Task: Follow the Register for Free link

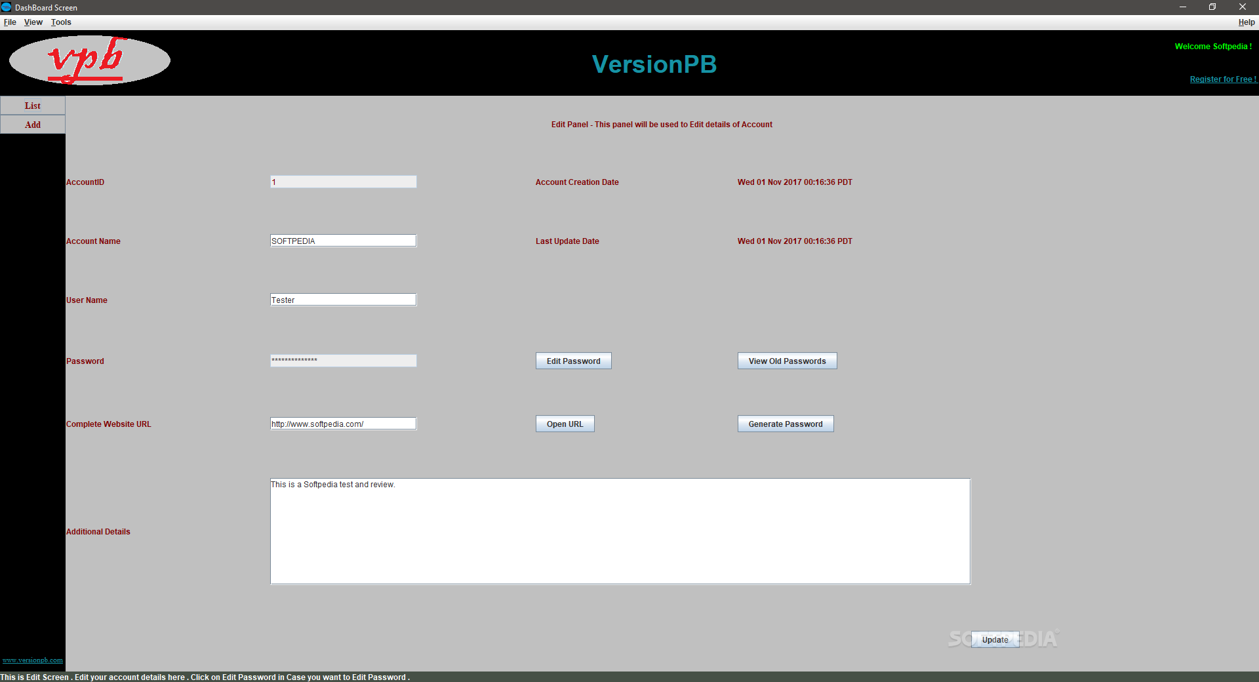Action: (x=1224, y=79)
